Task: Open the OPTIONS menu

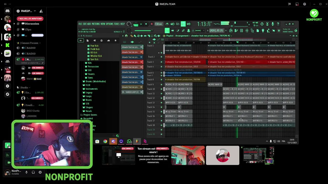Action: pos(109,24)
